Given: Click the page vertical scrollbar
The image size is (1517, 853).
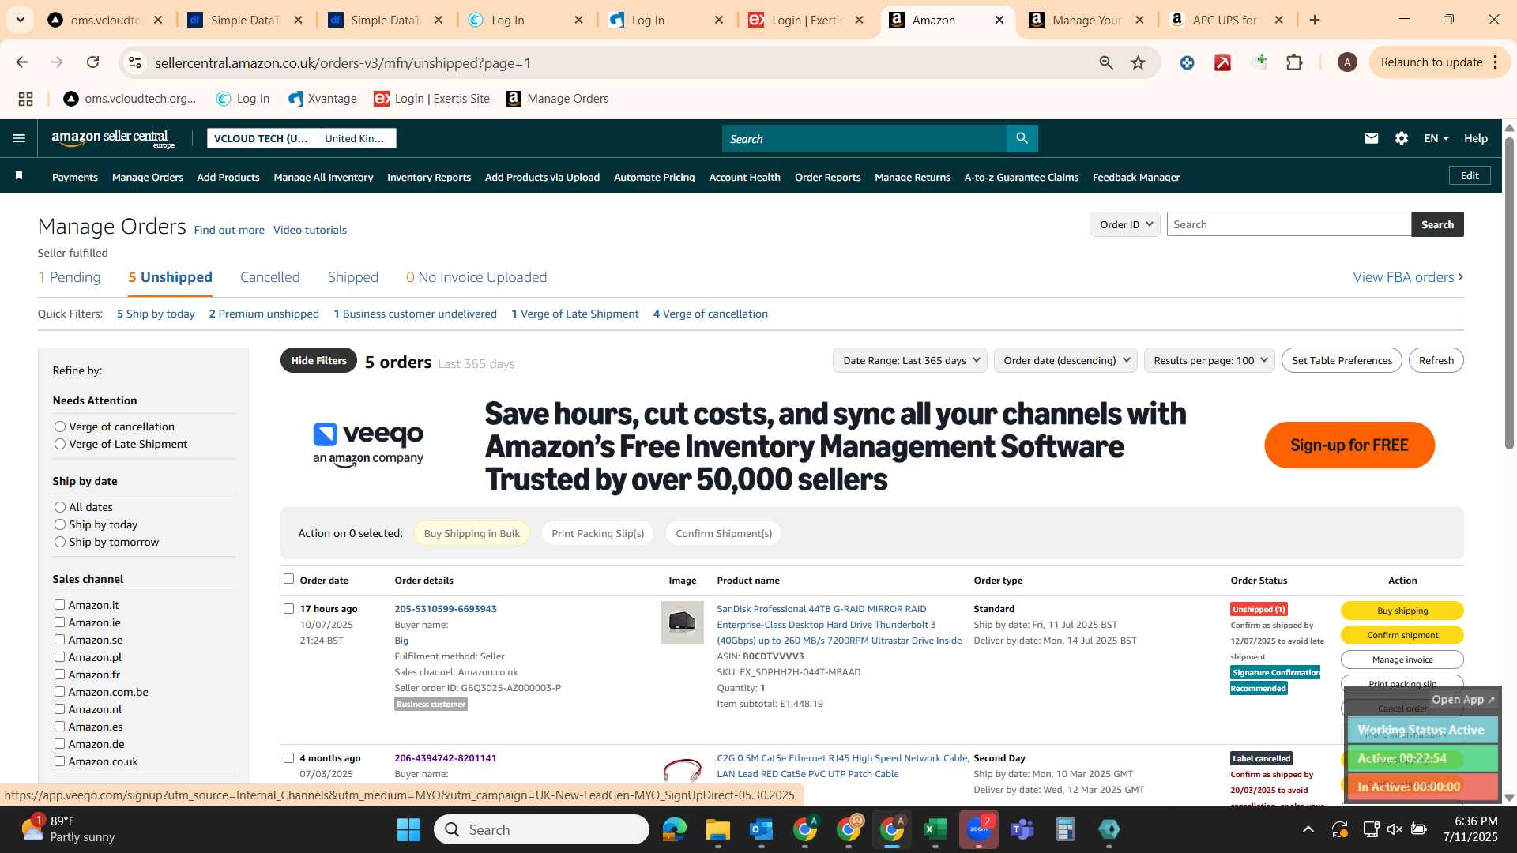Looking at the screenshot, I should tap(1509, 292).
